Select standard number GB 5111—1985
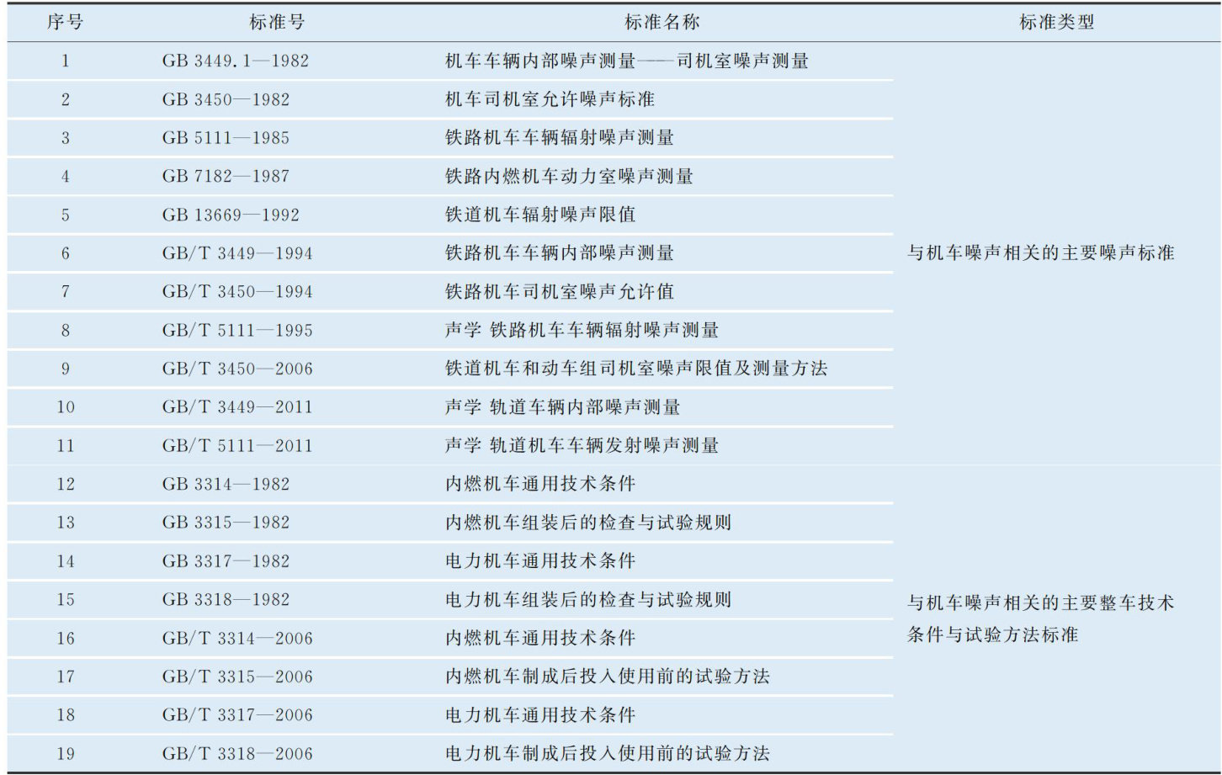 click(x=226, y=138)
